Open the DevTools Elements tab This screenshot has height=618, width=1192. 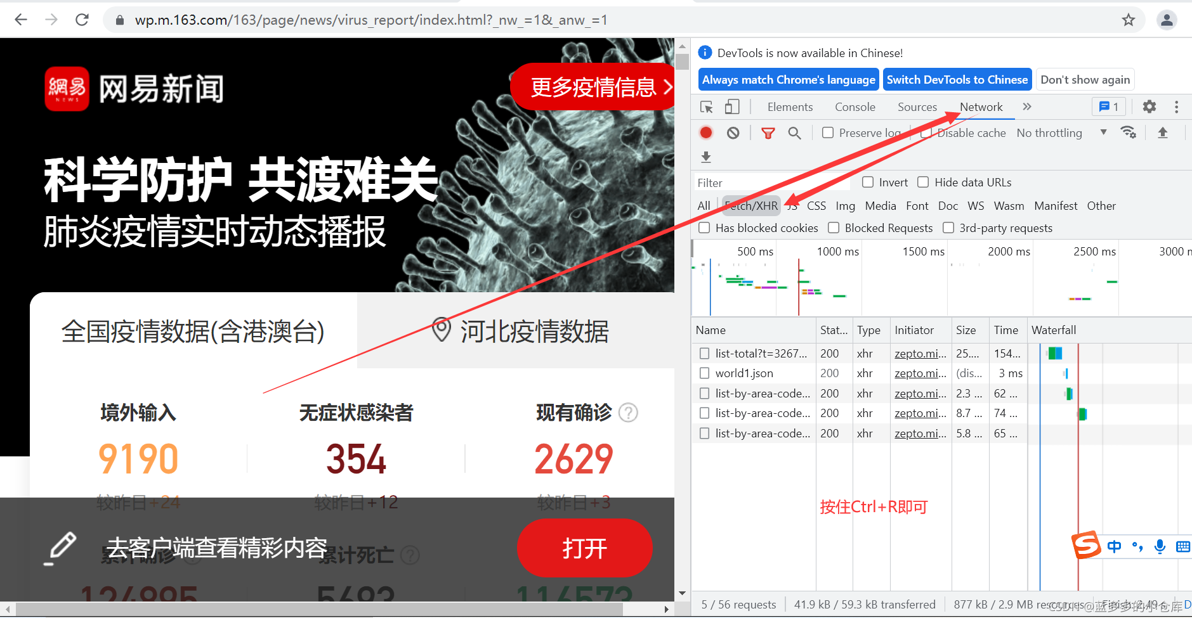pyautogui.click(x=790, y=107)
